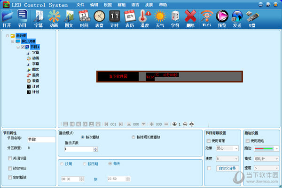Go to first program with skip-back icon
Screen dimensions: 282x188
(106, 124)
